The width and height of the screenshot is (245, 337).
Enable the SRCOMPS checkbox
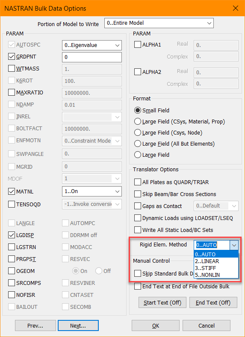coord(11,283)
